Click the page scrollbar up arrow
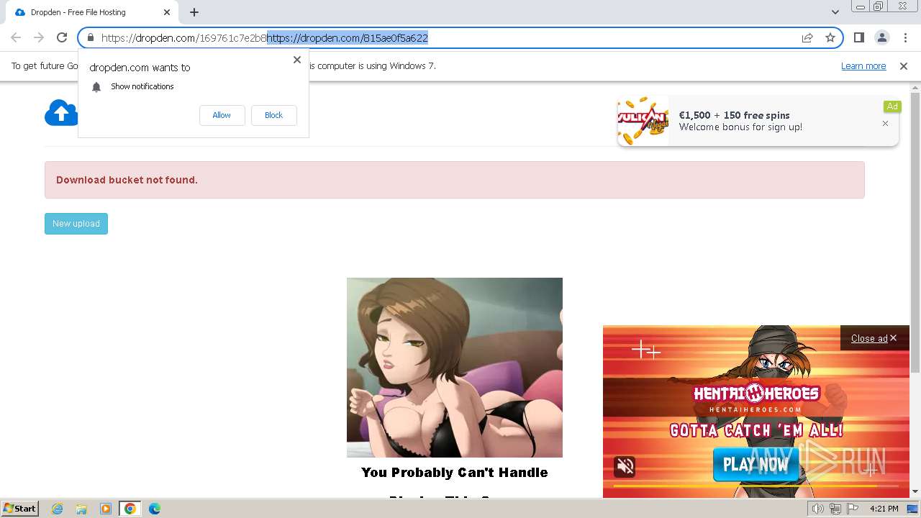This screenshot has height=518, width=921. tap(915, 88)
